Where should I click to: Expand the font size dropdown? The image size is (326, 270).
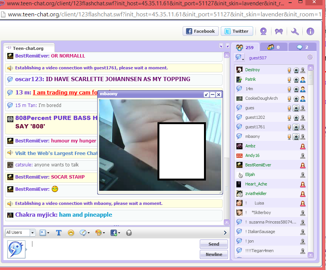click(44, 233)
